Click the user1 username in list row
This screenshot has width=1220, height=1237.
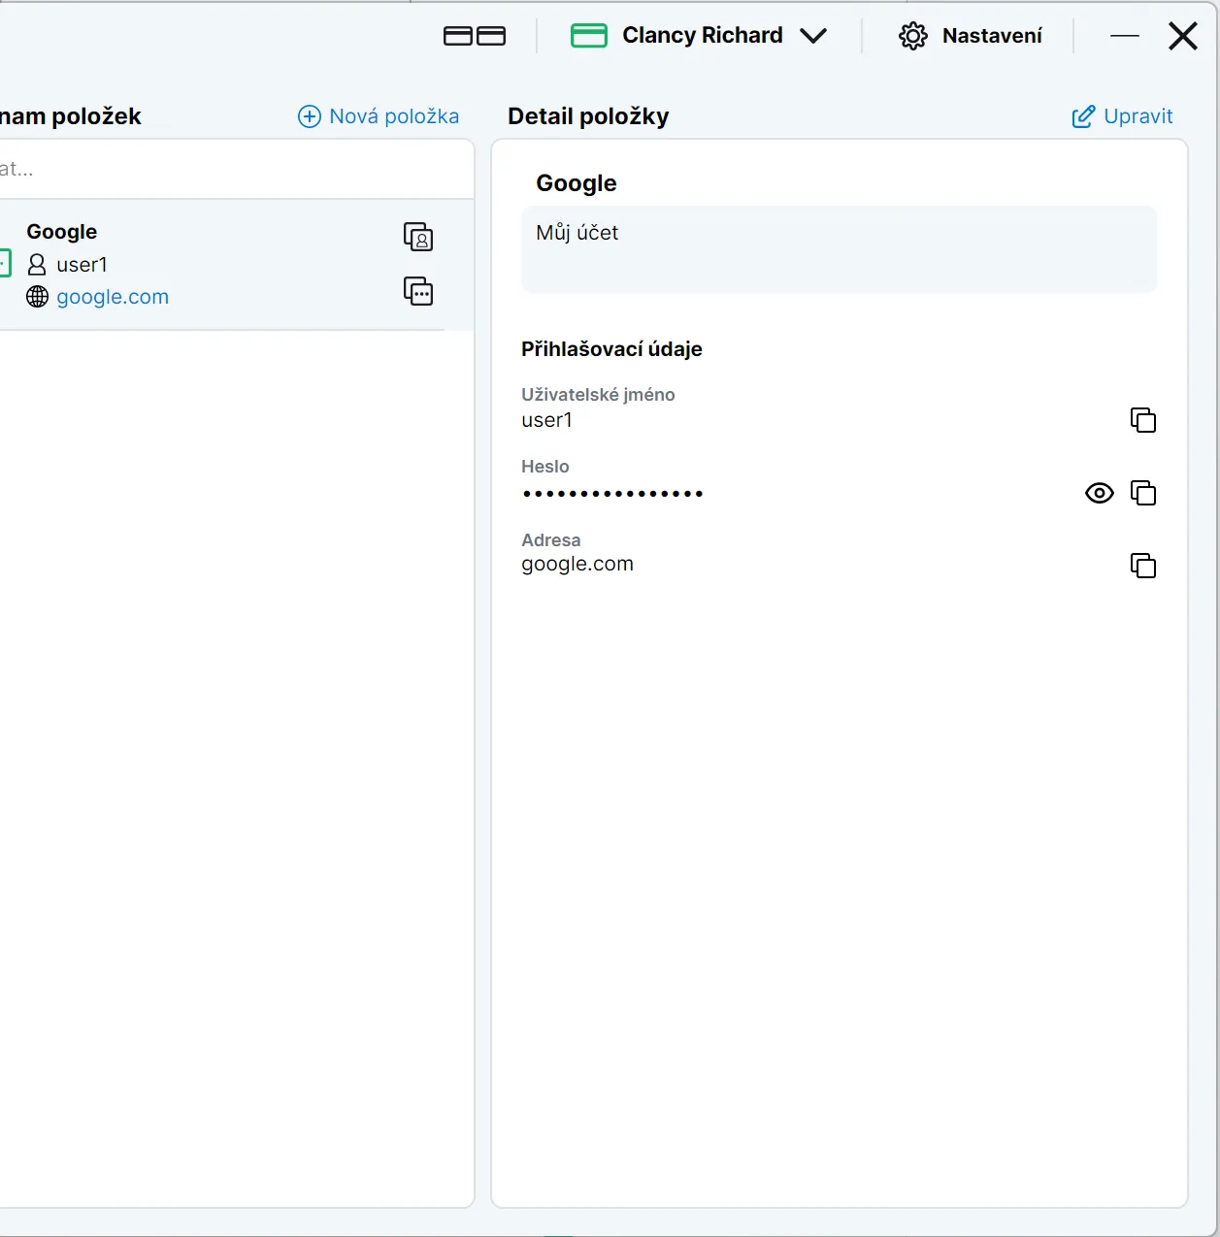(x=82, y=265)
